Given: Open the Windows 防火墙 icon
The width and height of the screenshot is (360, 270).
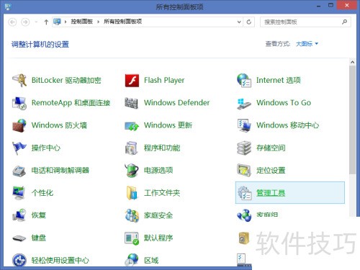Looking at the screenshot, I should click(x=19, y=125).
